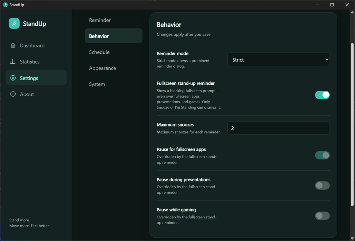Go to the System settings tab
The height and width of the screenshot is (241, 355).
[x=114, y=84]
